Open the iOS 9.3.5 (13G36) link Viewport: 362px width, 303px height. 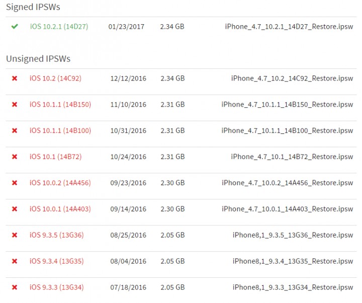(x=56, y=235)
